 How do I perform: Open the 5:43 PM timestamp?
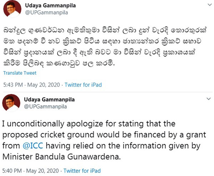pyautogui.click(x=14, y=85)
